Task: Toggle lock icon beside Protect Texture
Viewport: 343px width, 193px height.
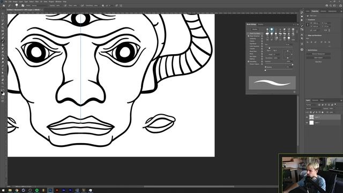Action: coord(262,64)
